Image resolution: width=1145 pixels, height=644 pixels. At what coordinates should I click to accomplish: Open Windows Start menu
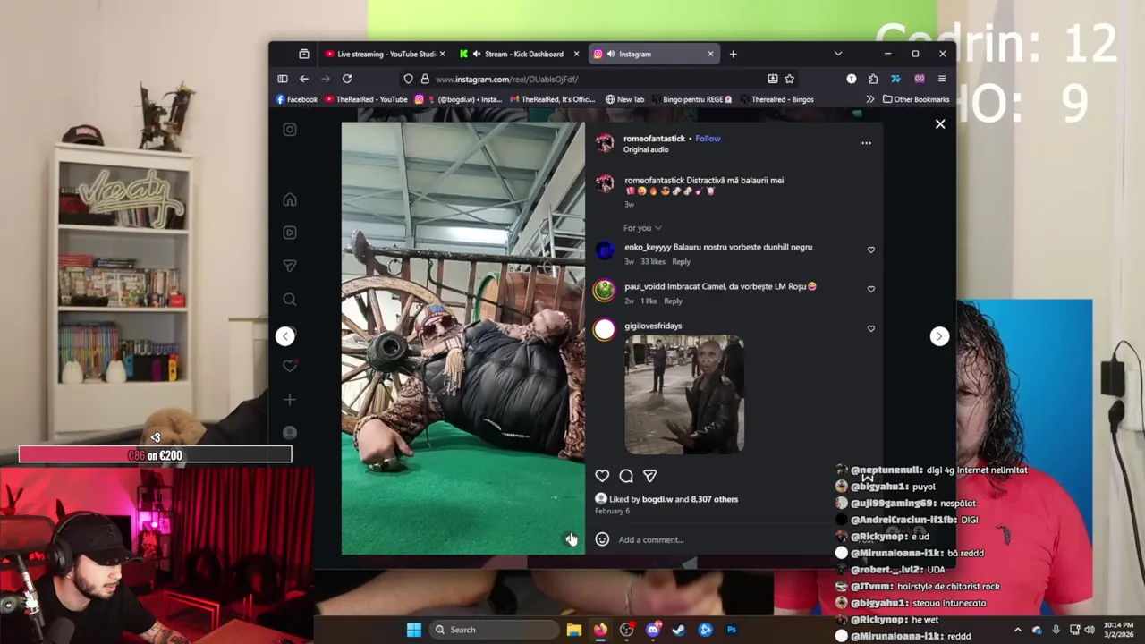[413, 630]
